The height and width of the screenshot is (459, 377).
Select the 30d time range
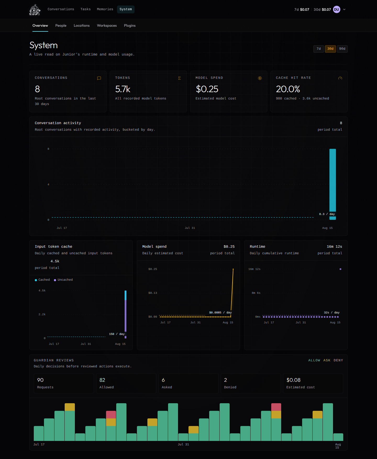tap(330, 49)
